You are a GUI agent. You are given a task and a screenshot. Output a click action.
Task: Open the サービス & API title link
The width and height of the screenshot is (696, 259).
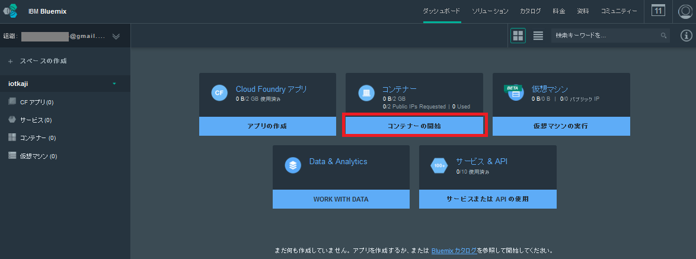click(481, 161)
